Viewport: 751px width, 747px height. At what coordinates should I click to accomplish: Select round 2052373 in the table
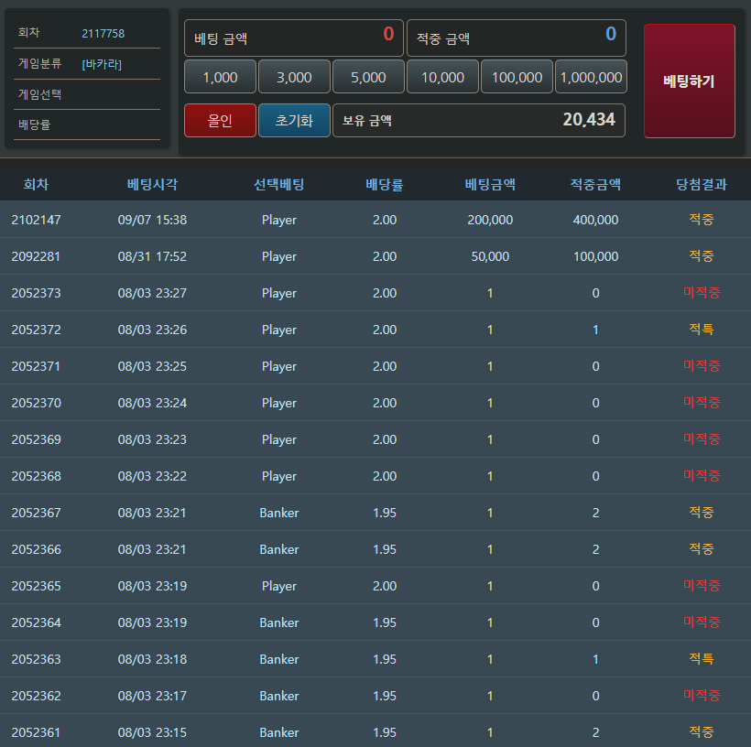(x=36, y=293)
